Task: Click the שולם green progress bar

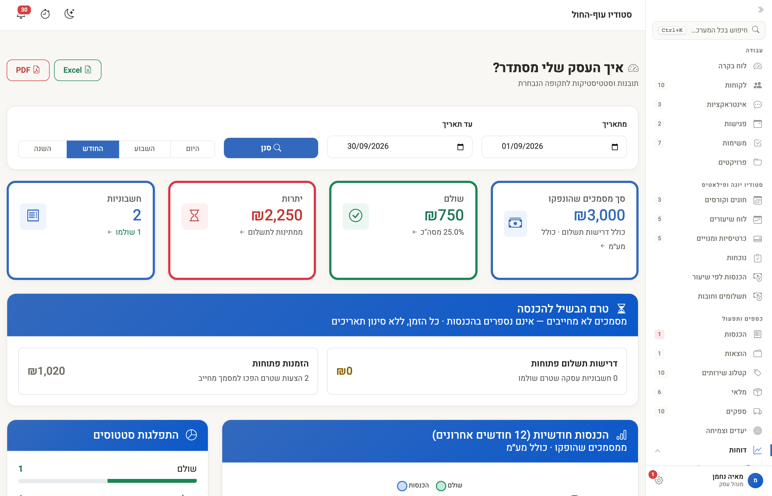Action: click(x=152, y=481)
